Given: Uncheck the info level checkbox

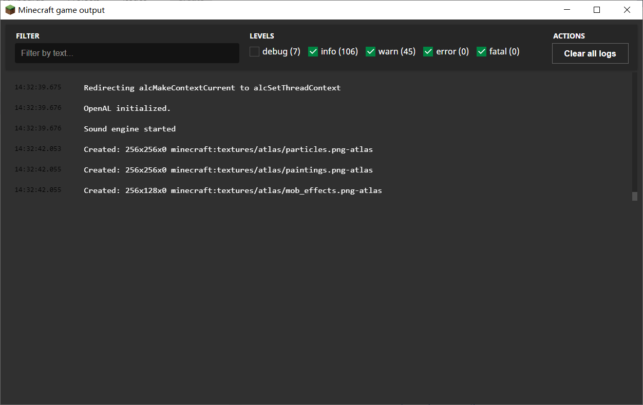Looking at the screenshot, I should (313, 52).
